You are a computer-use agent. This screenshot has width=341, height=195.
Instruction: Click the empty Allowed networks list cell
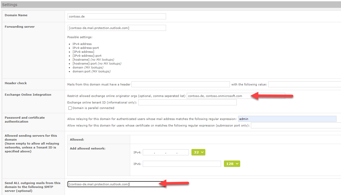pyautogui.click(x=235, y=140)
